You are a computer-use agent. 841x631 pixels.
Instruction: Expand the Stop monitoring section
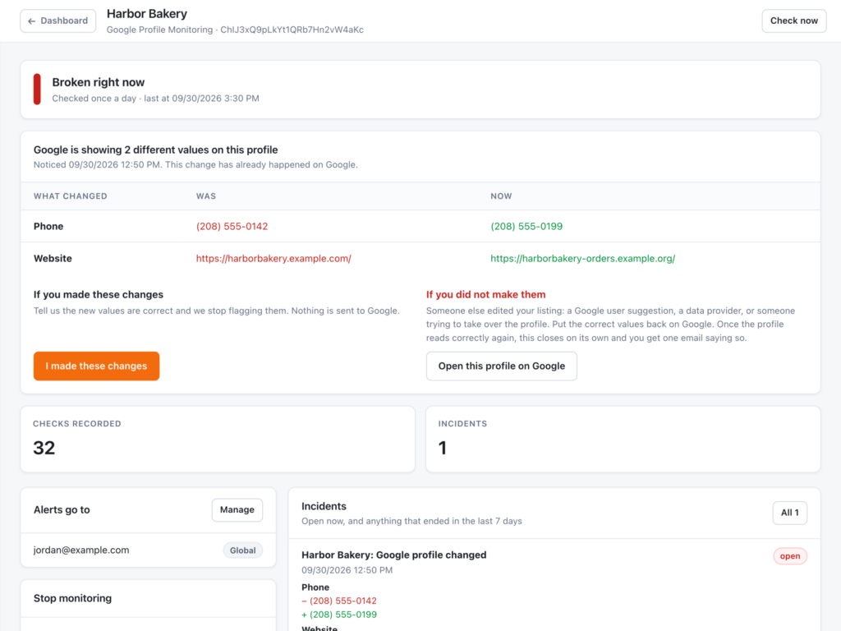(148, 598)
